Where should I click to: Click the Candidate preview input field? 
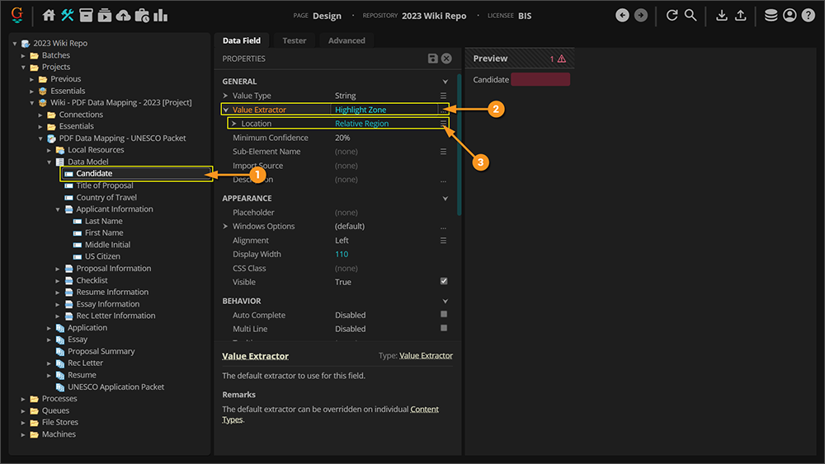540,80
